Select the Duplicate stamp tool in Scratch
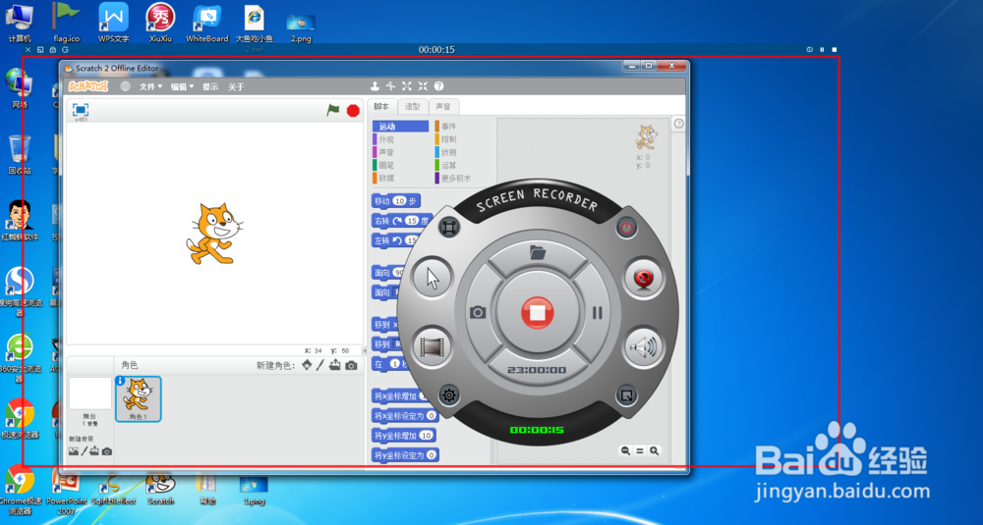 (x=375, y=86)
